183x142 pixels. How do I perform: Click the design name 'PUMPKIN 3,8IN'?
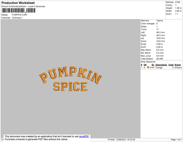[x=20, y=15]
